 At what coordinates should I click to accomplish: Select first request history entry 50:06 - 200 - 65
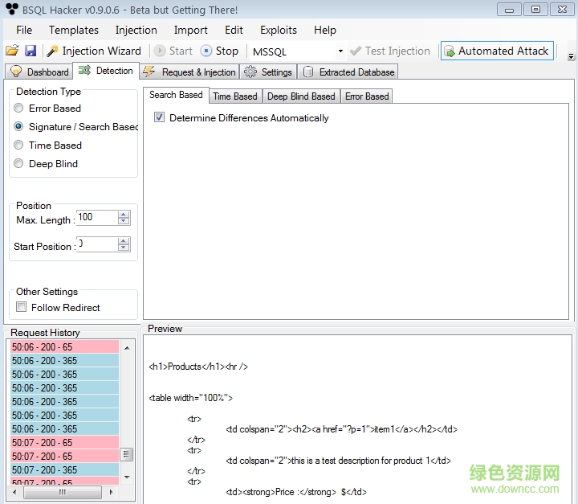[x=64, y=347]
